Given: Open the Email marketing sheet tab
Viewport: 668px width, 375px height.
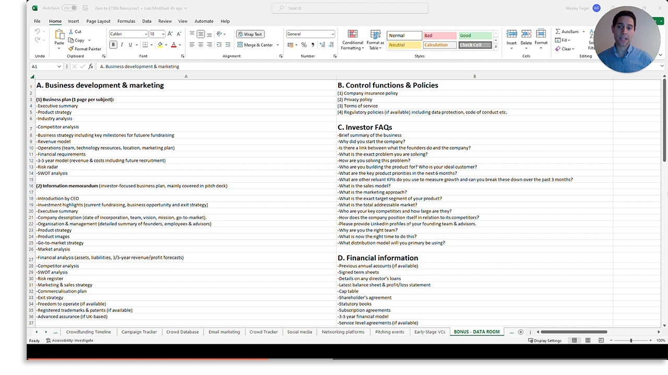Looking at the screenshot, I should click(224, 332).
